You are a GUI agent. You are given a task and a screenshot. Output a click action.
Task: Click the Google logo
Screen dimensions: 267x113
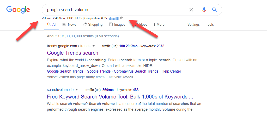tap(18, 10)
